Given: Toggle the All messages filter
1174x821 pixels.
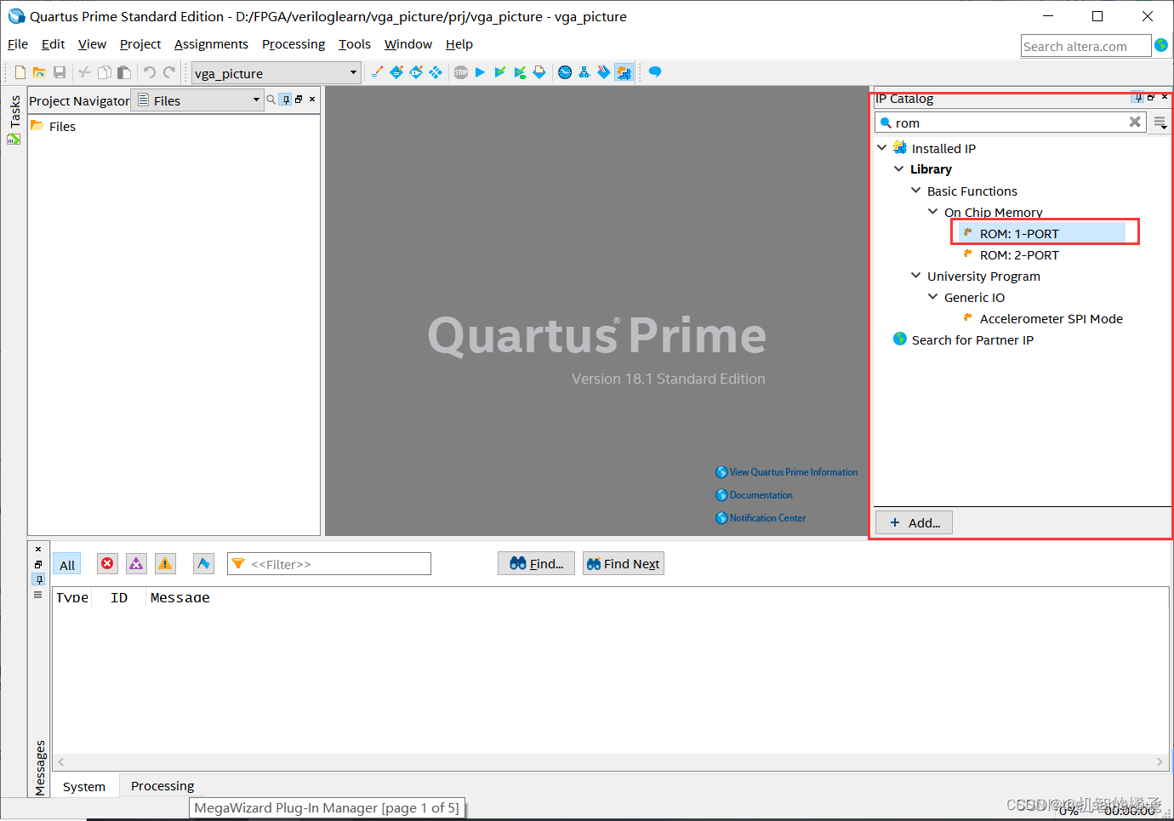Looking at the screenshot, I should [67, 565].
